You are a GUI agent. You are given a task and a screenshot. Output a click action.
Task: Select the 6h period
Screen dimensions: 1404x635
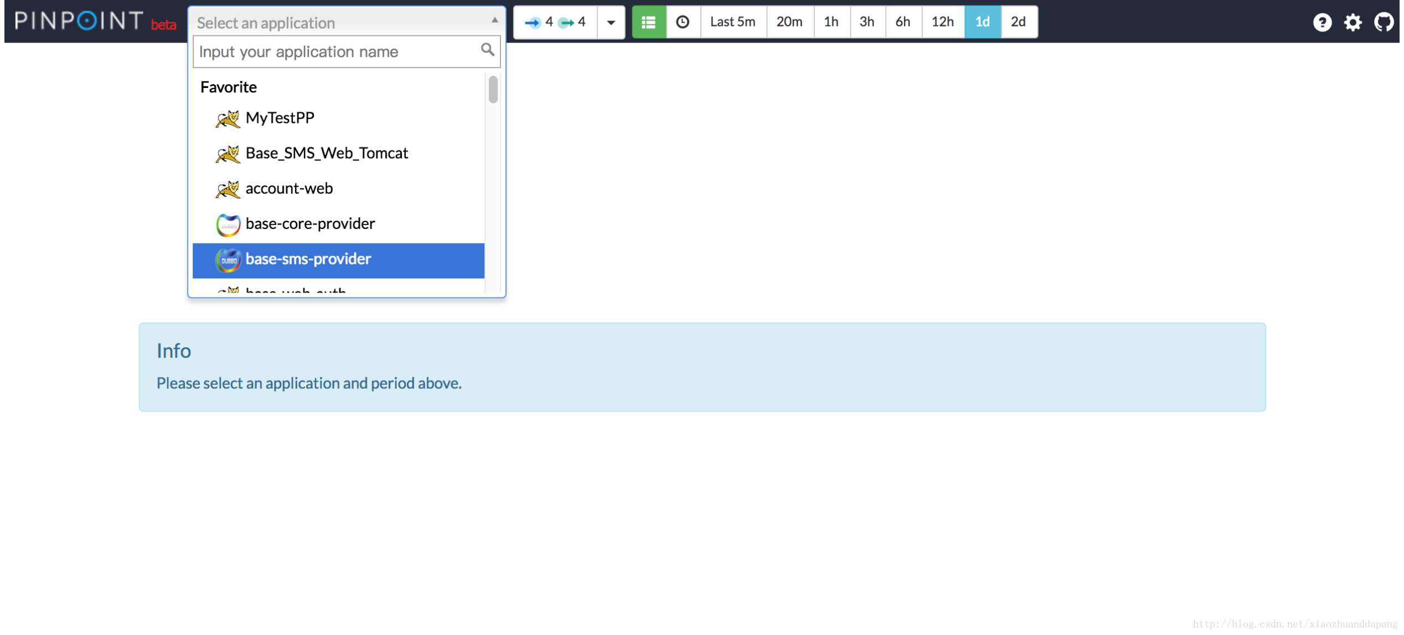click(903, 22)
